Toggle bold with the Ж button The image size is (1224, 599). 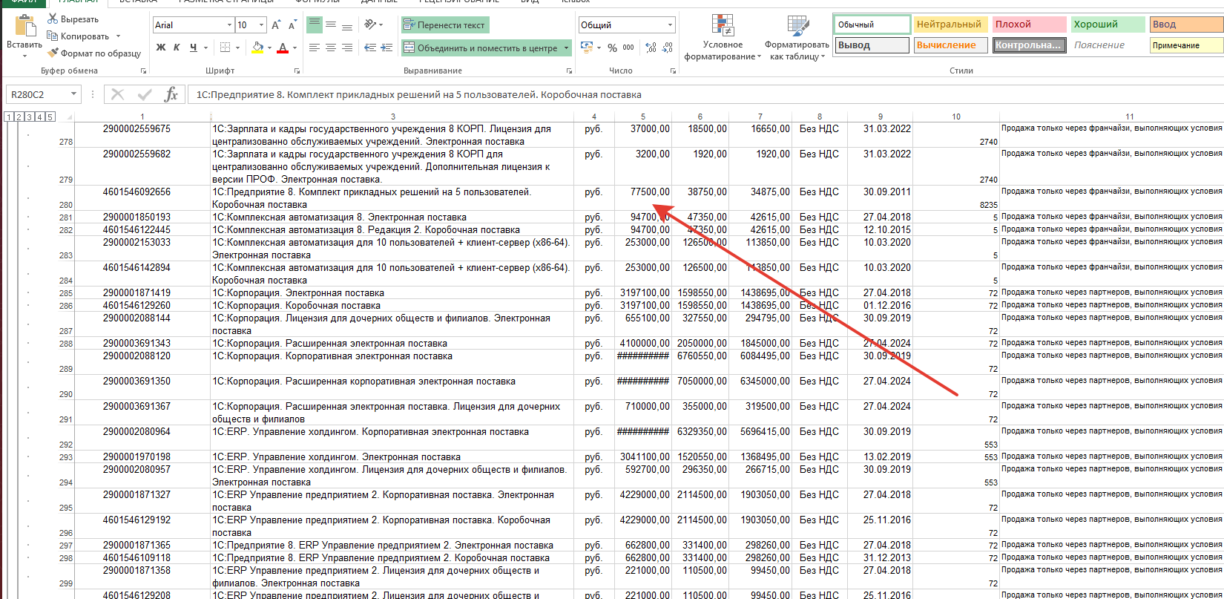coord(161,48)
